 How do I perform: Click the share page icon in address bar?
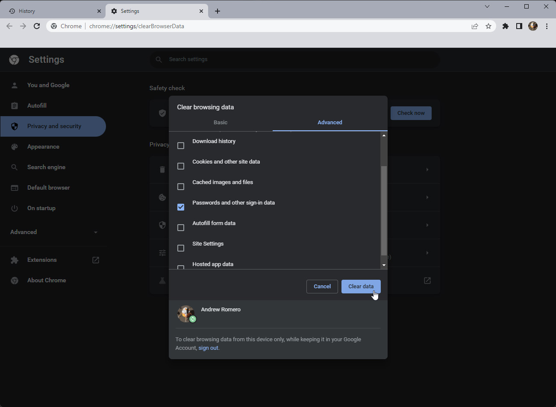[475, 26]
